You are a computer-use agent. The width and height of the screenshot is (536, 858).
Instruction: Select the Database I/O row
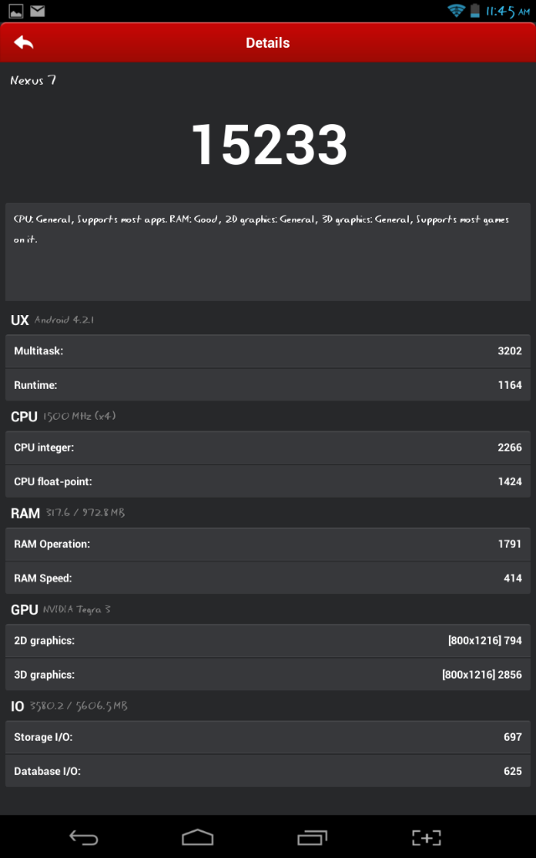tap(267, 771)
